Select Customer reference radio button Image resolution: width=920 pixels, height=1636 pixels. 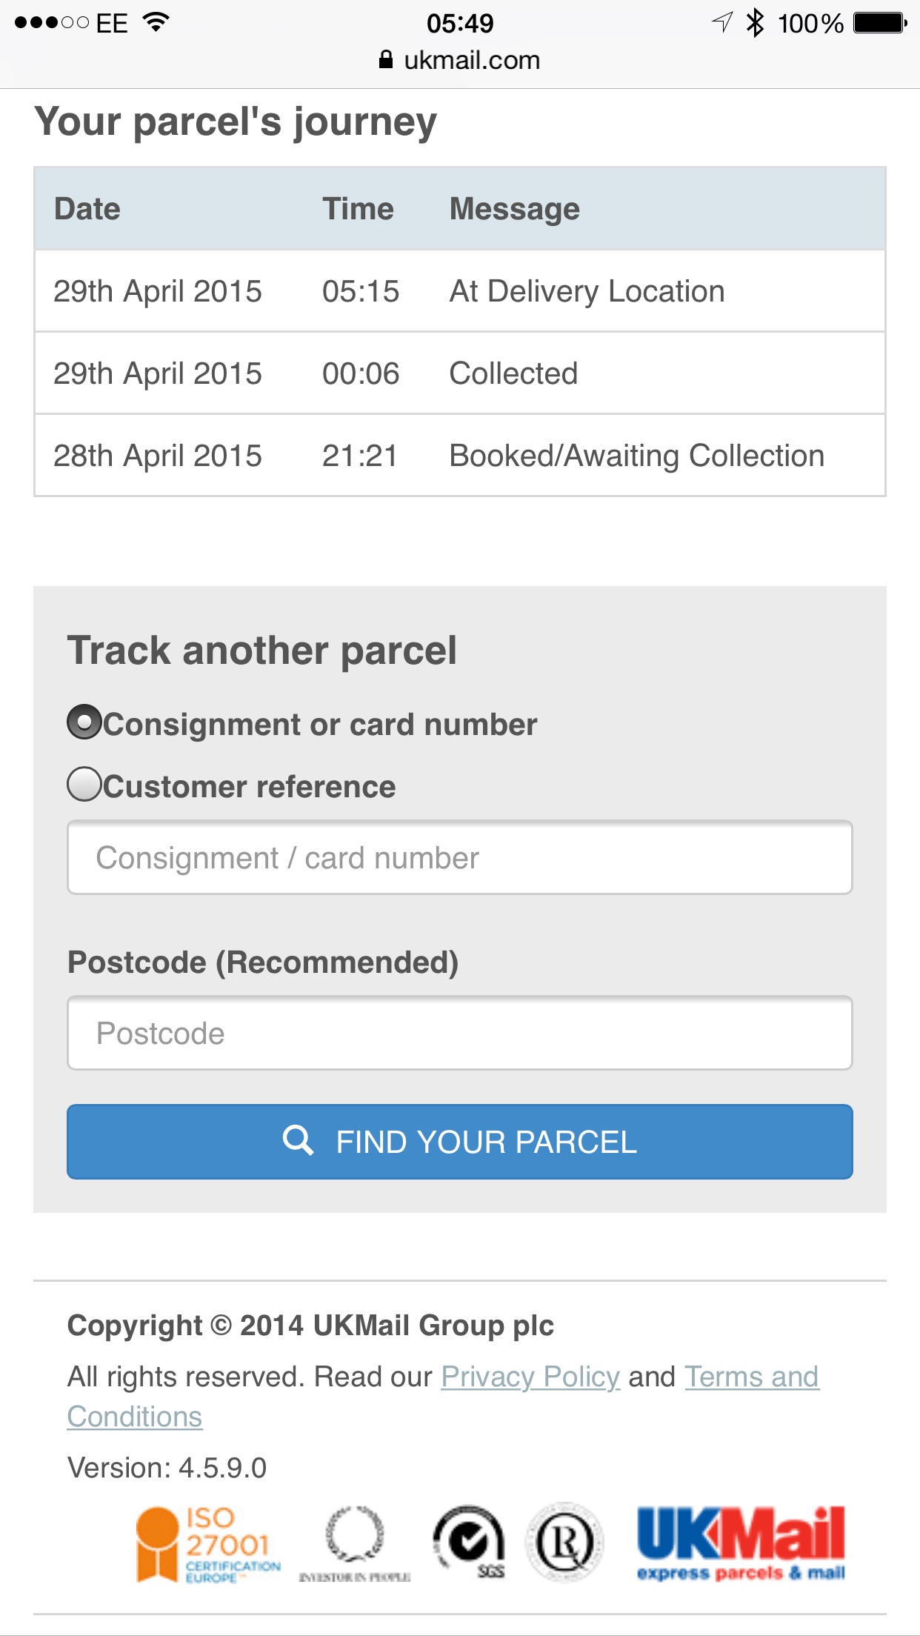point(84,784)
